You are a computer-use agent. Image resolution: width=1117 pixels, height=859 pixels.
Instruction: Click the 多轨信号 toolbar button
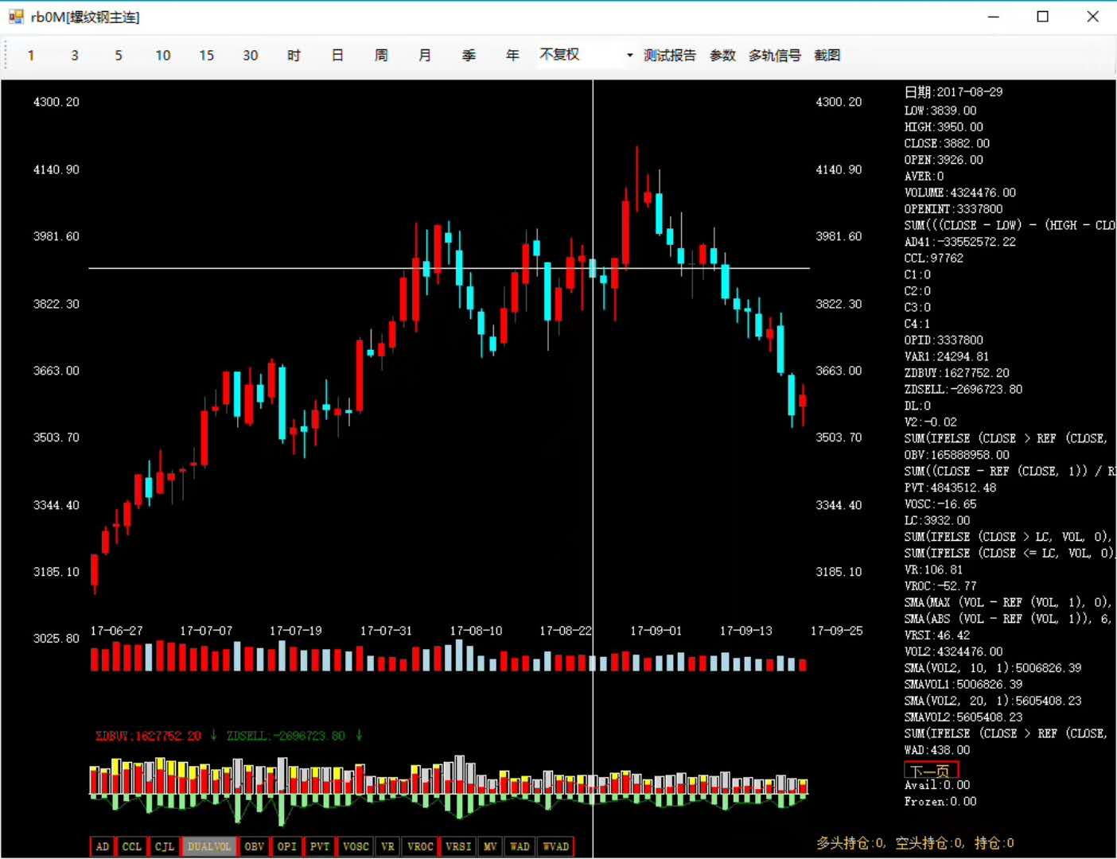(774, 55)
